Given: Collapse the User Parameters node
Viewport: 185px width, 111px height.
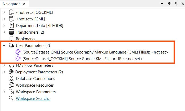Looking at the screenshot, I should tap(4, 46).
